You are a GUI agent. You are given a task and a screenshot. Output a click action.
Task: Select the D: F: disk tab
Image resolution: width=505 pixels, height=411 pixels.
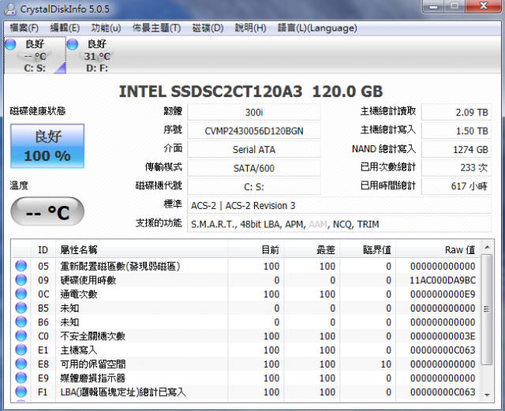97,55
